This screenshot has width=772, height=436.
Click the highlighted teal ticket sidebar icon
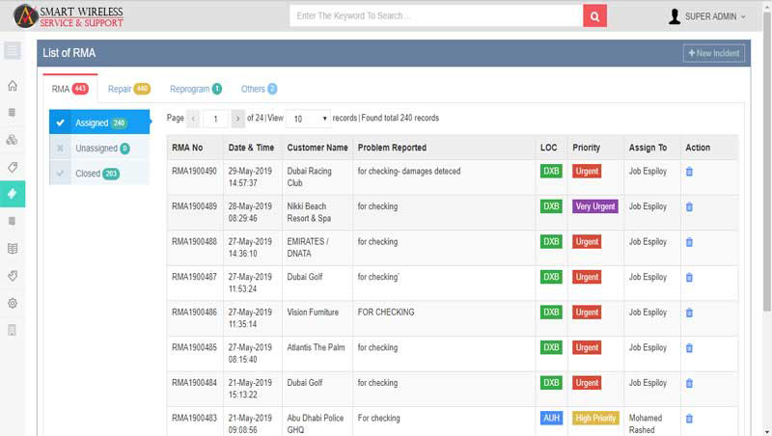pos(13,194)
